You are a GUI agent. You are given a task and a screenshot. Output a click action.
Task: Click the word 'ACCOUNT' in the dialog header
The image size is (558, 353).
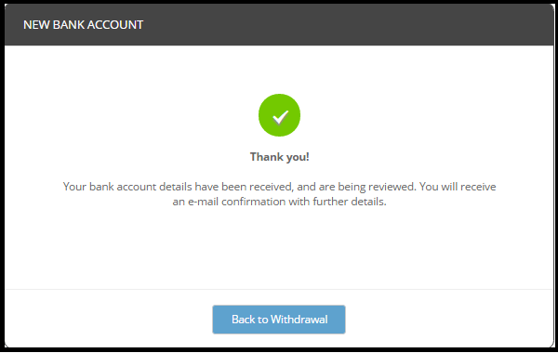(x=115, y=25)
